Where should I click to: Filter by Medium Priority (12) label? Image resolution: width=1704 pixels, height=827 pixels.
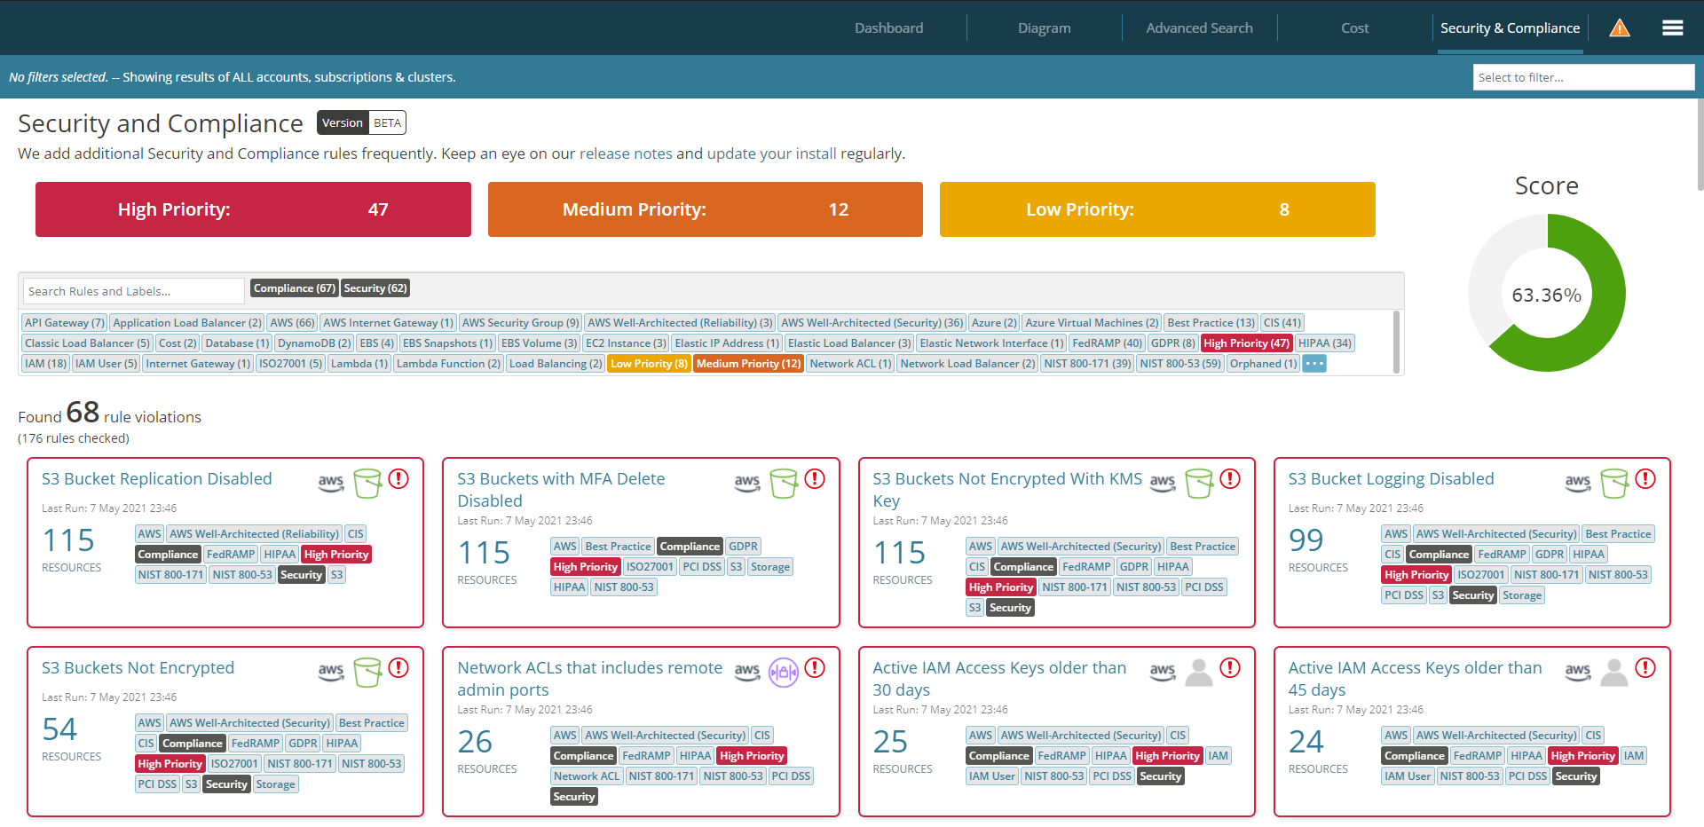point(749,364)
